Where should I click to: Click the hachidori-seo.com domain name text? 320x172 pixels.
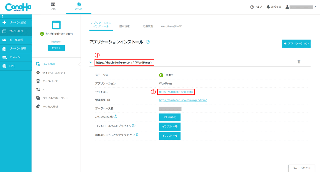59,34
